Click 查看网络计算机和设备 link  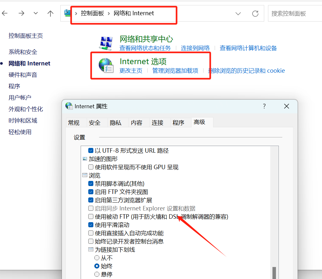coord(248,48)
